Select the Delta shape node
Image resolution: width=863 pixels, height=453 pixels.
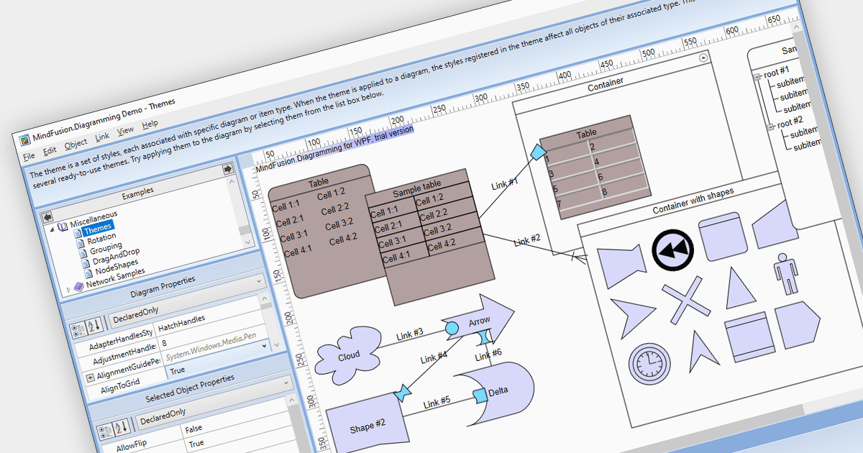[497, 393]
